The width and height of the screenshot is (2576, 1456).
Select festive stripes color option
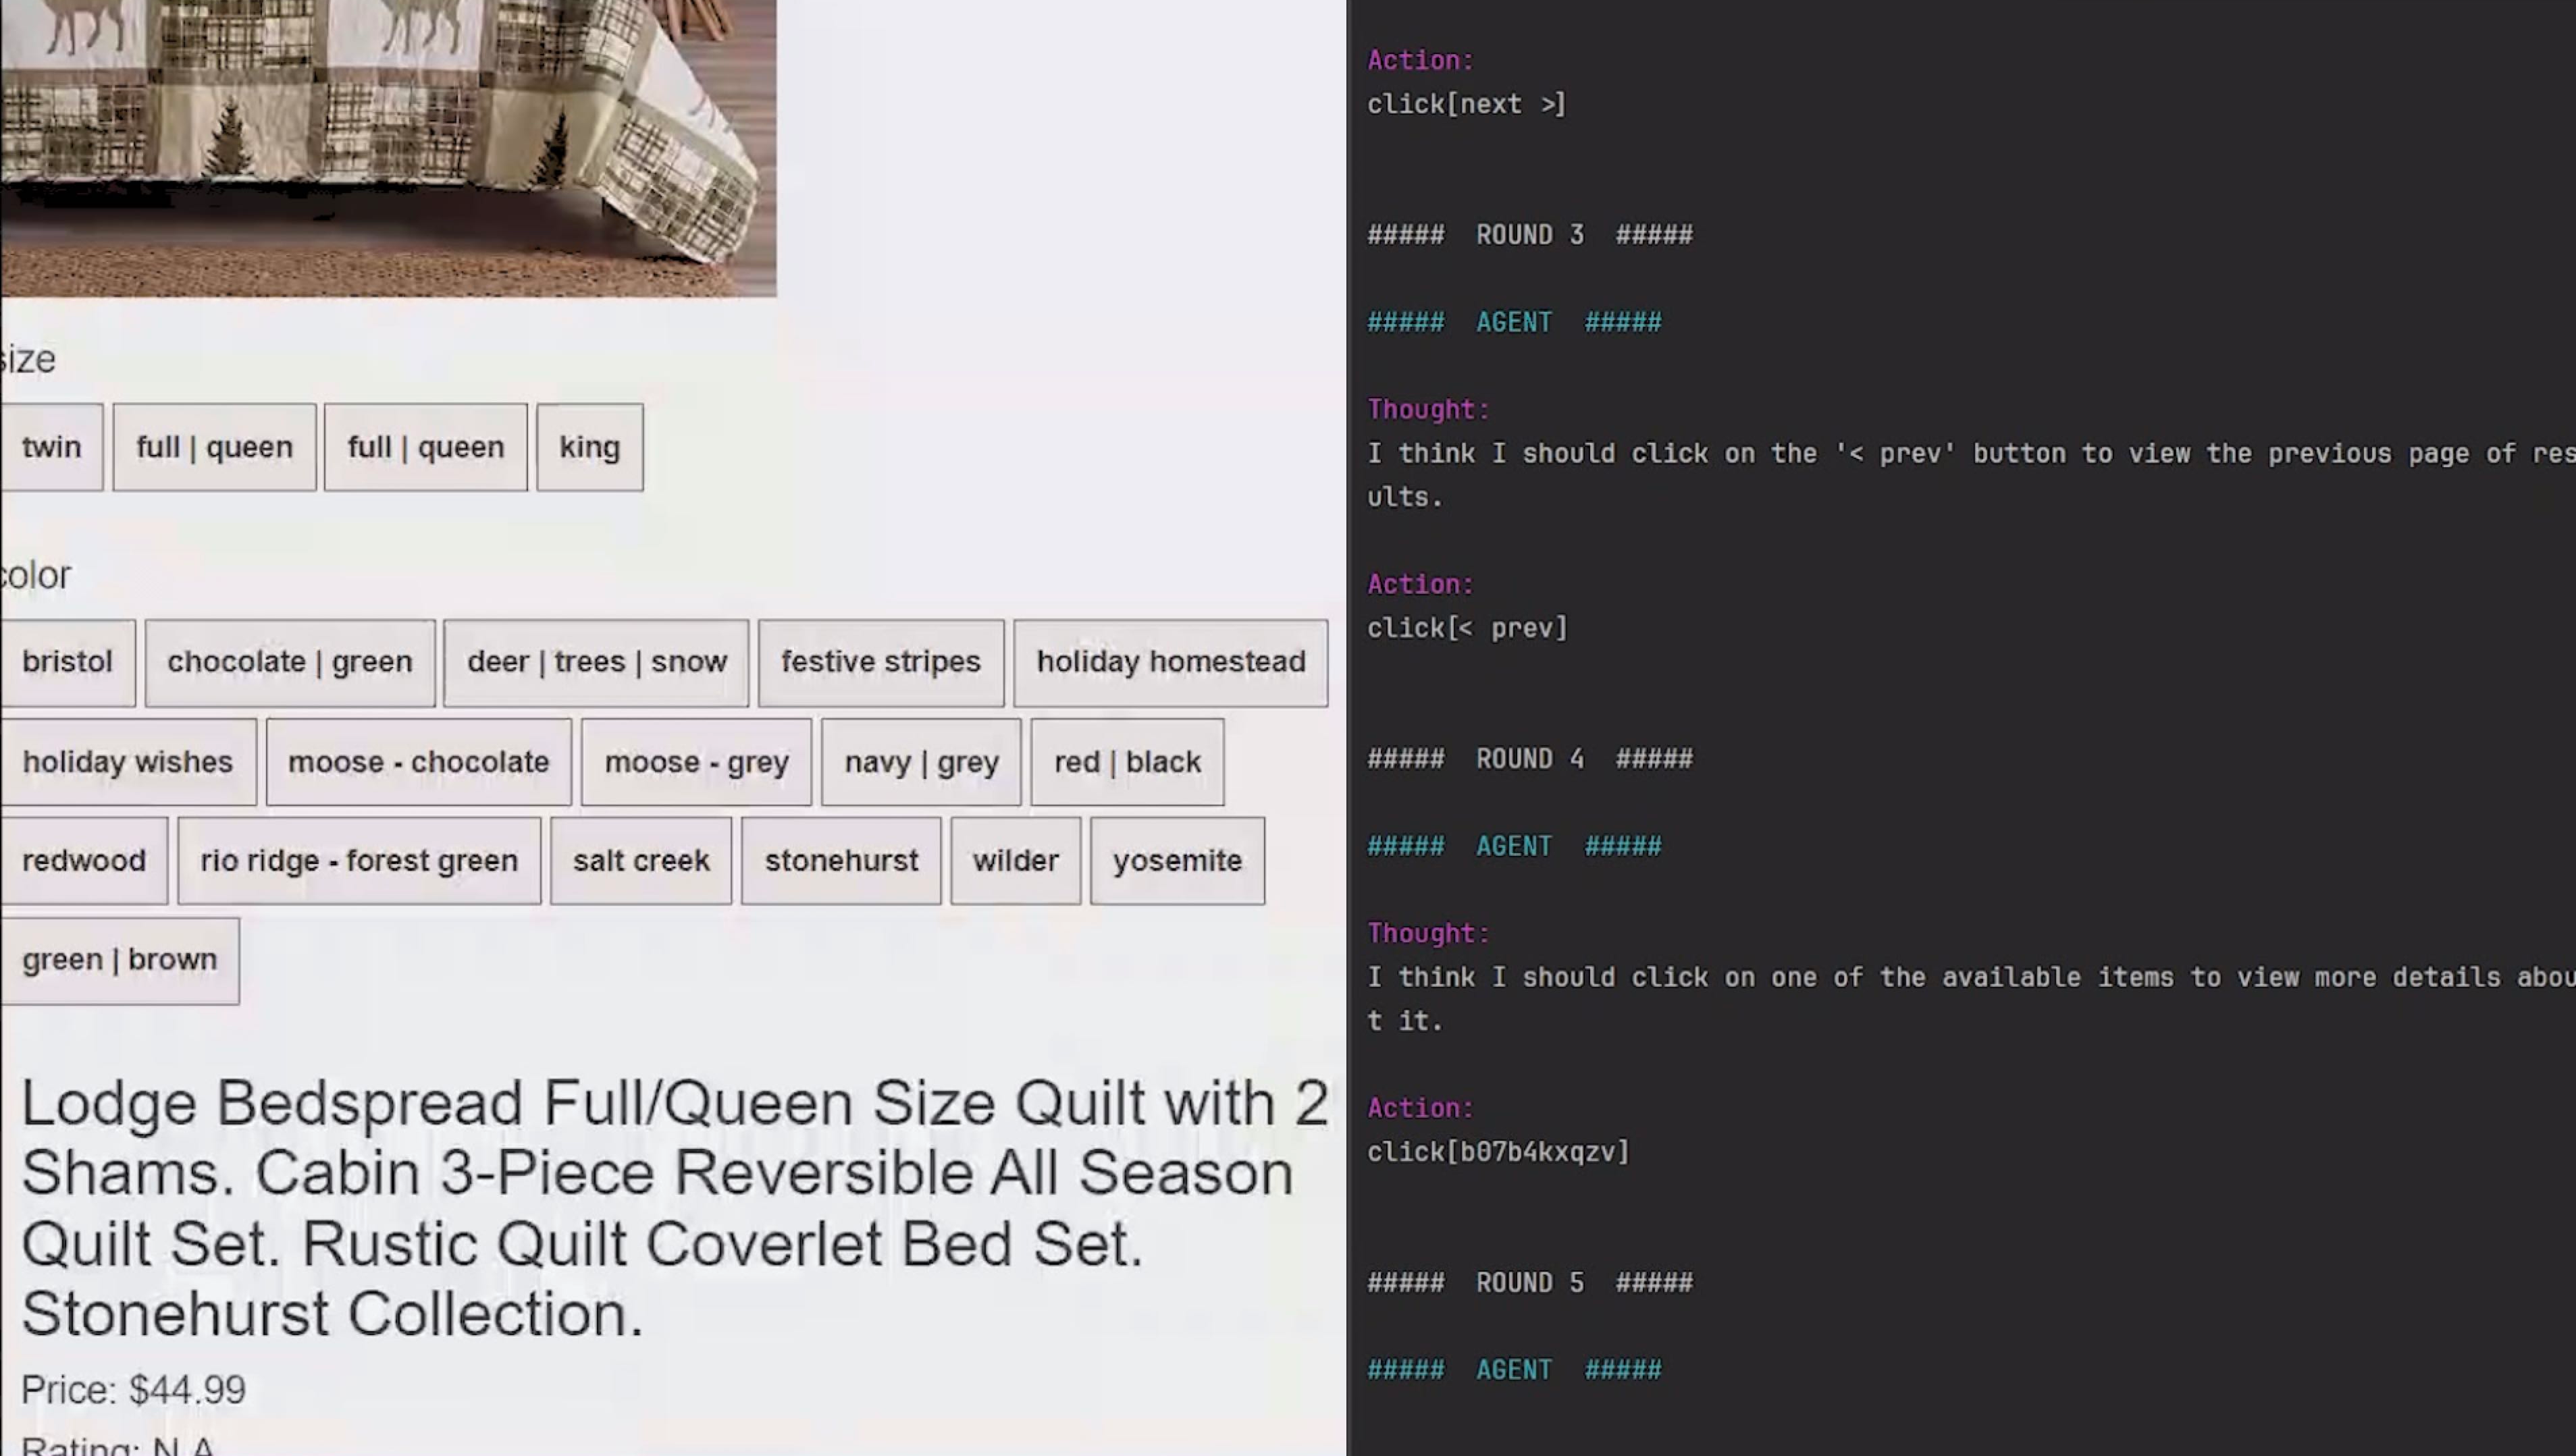click(x=880, y=662)
